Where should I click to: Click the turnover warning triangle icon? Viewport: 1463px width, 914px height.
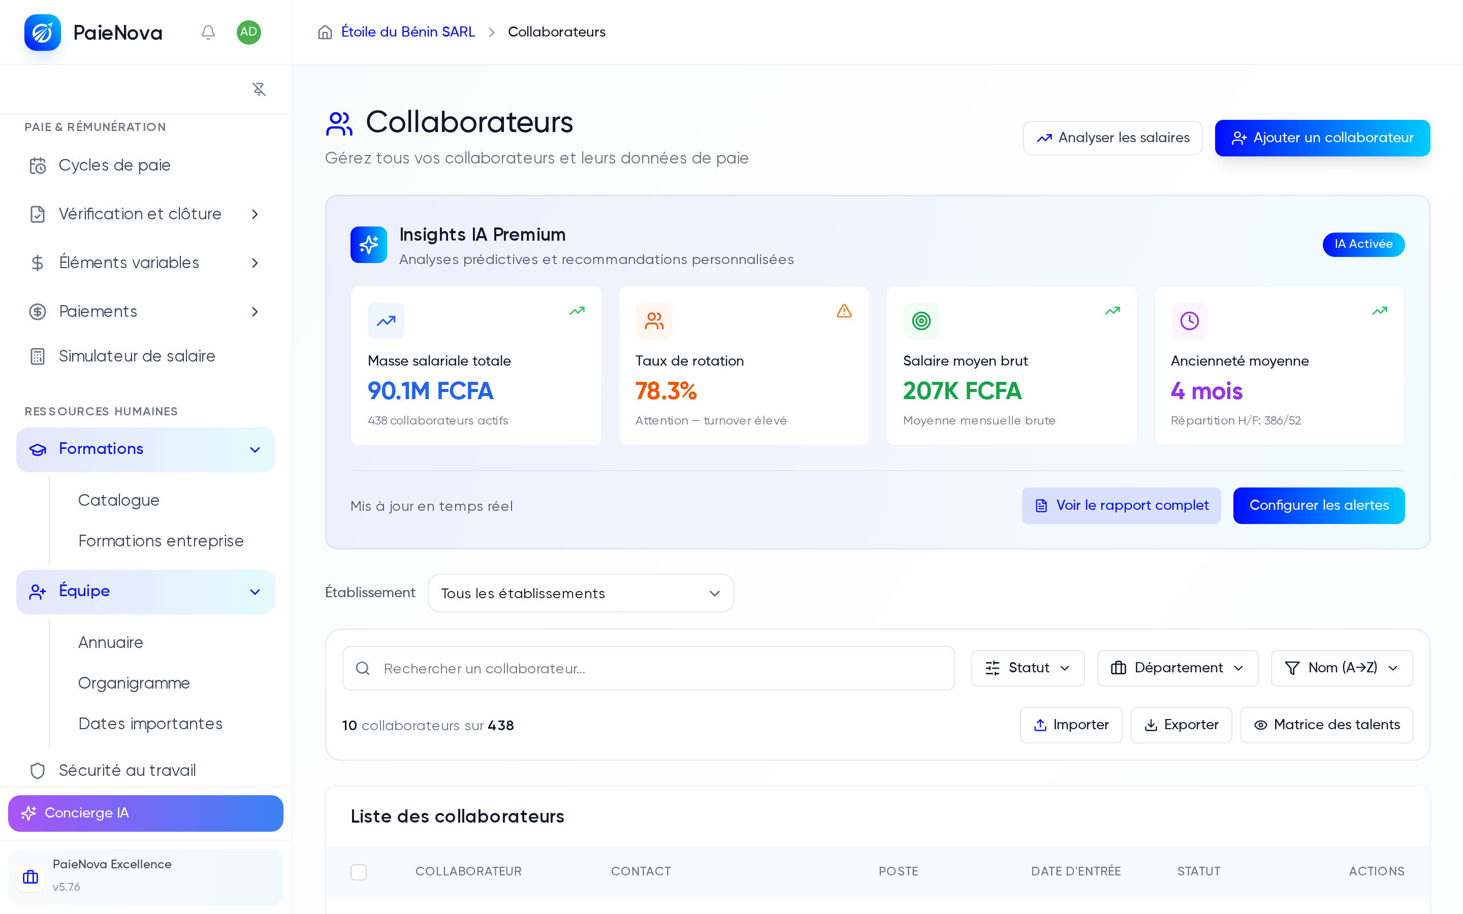[844, 311]
